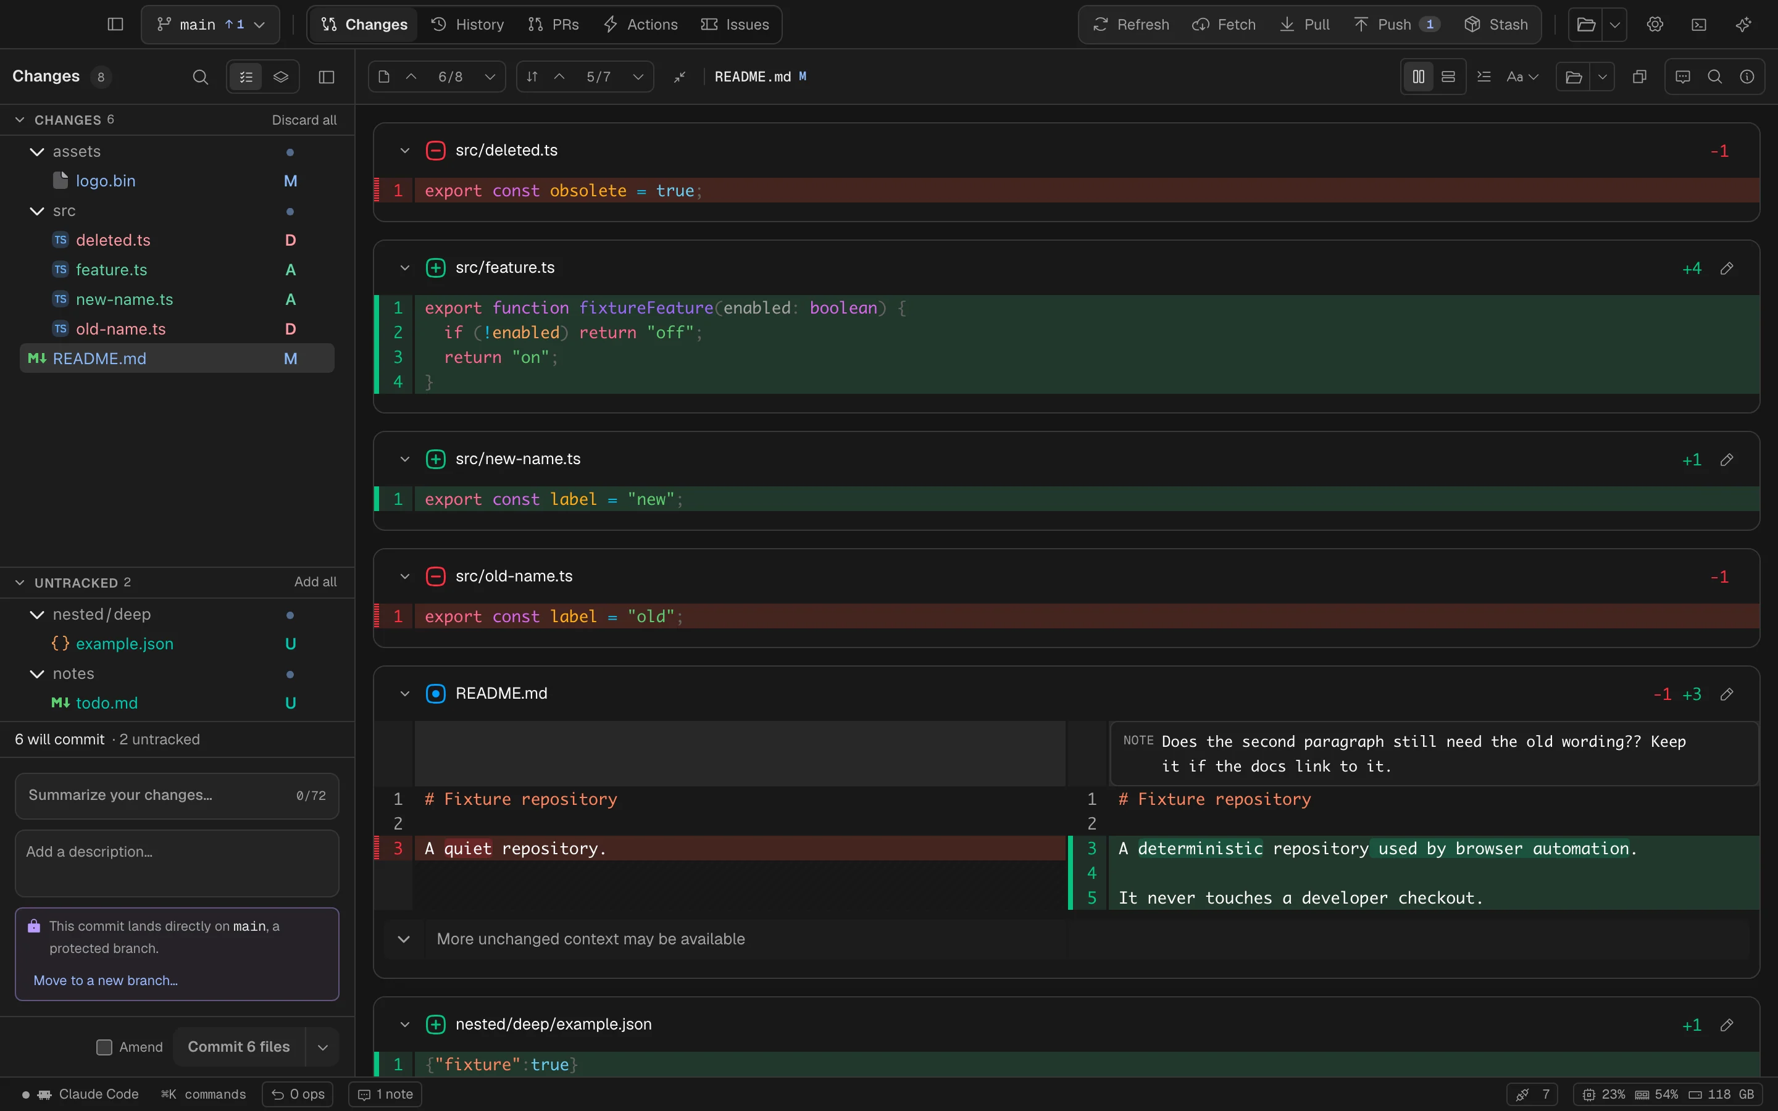Edit README.md with pencil icon
The width and height of the screenshot is (1778, 1111).
tap(1727, 694)
